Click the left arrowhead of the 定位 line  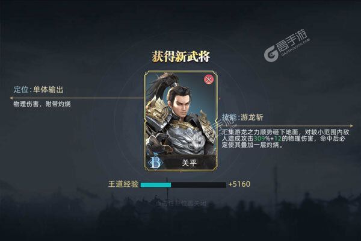pos(11,98)
